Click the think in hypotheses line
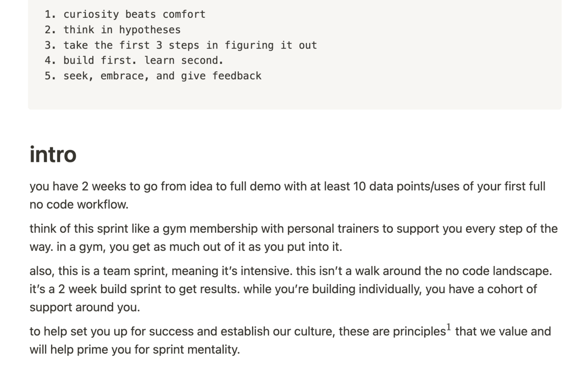The width and height of the screenshot is (576, 371). pos(122,30)
